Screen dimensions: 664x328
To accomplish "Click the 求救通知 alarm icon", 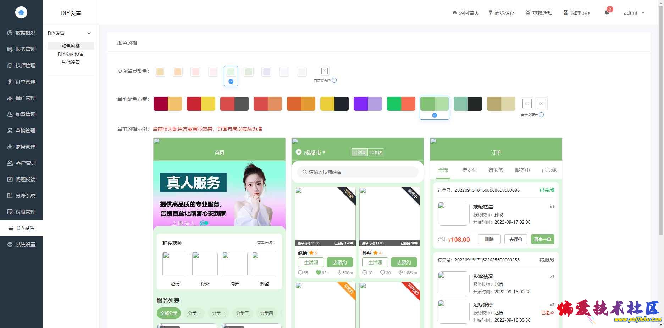I will (x=528, y=13).
